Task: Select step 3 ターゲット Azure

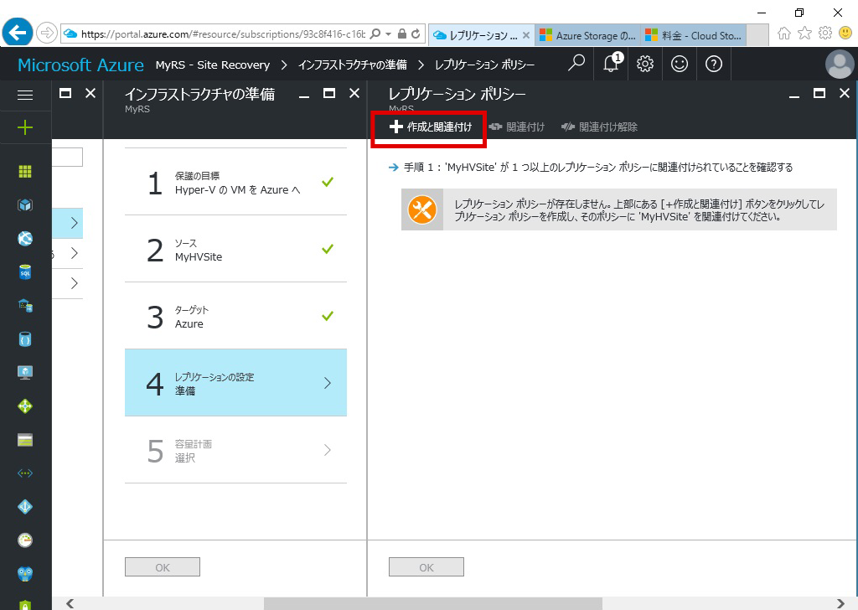Action: [235, 316]
